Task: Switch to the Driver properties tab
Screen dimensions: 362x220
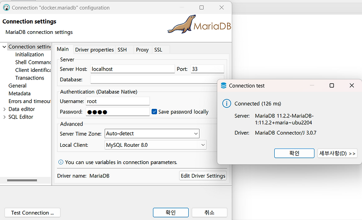Action: pos(94,50)
